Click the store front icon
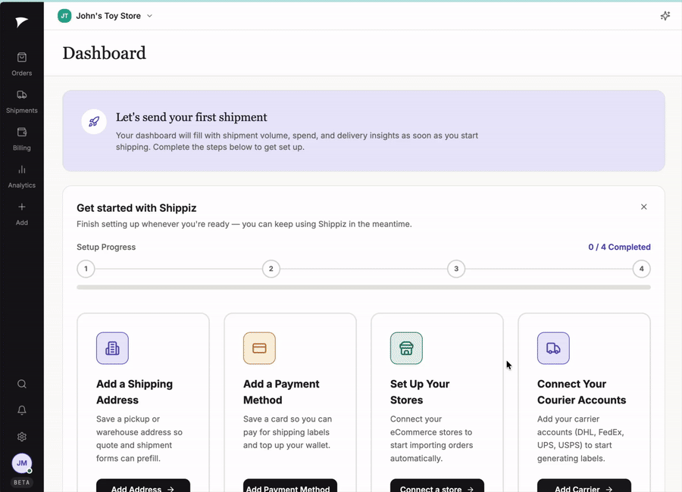The width and height of the screenshot is (682, 492). (406, 348)
